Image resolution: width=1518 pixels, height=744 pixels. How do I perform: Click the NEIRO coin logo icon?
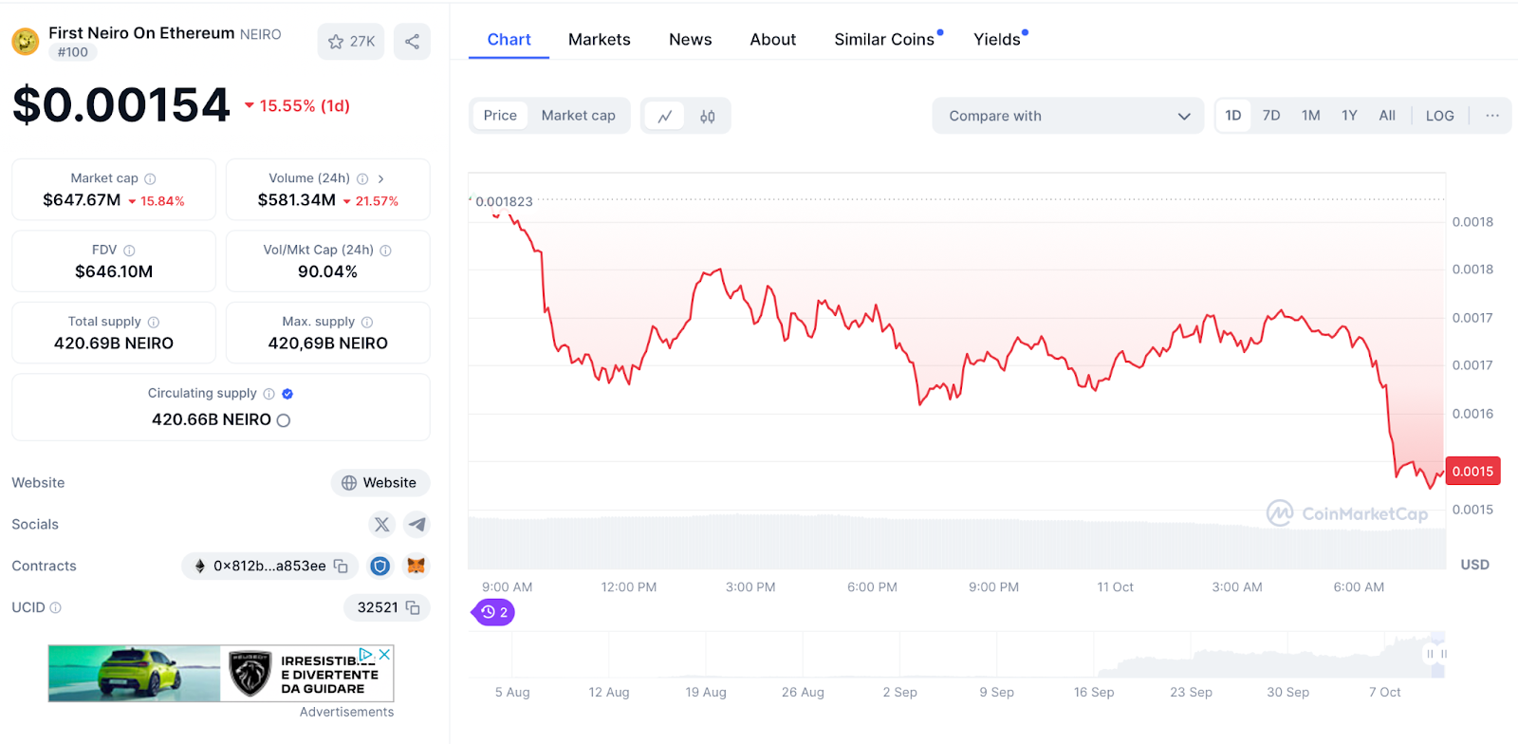(25, 41)
